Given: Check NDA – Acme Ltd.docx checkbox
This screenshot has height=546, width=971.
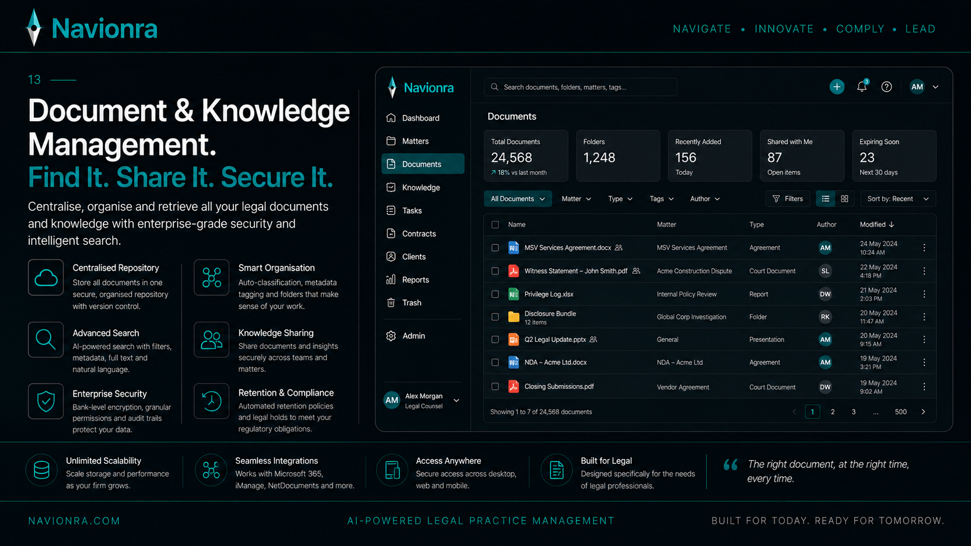Looking at the screenshot, I should (x=495, y=362).
